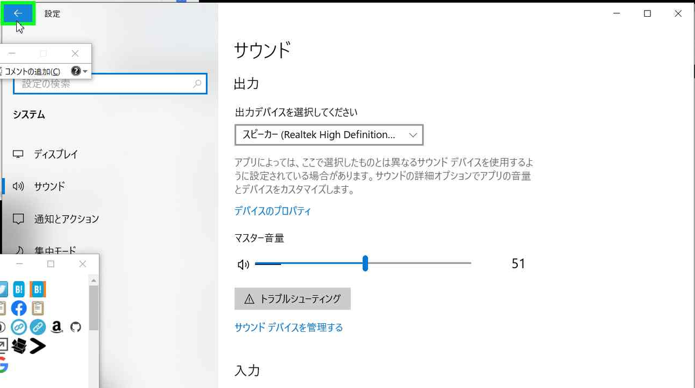Share via the Twitter icon

pyautogui.click(x=2, y=289)
